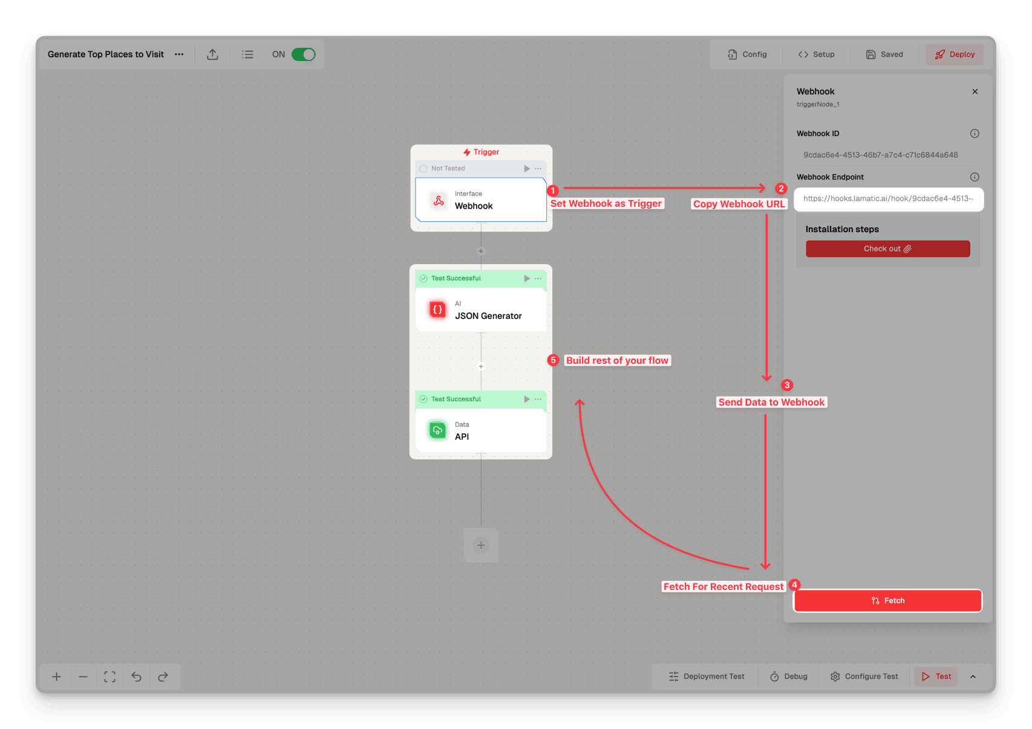Click the Deploy button

[x=955, y=54]
